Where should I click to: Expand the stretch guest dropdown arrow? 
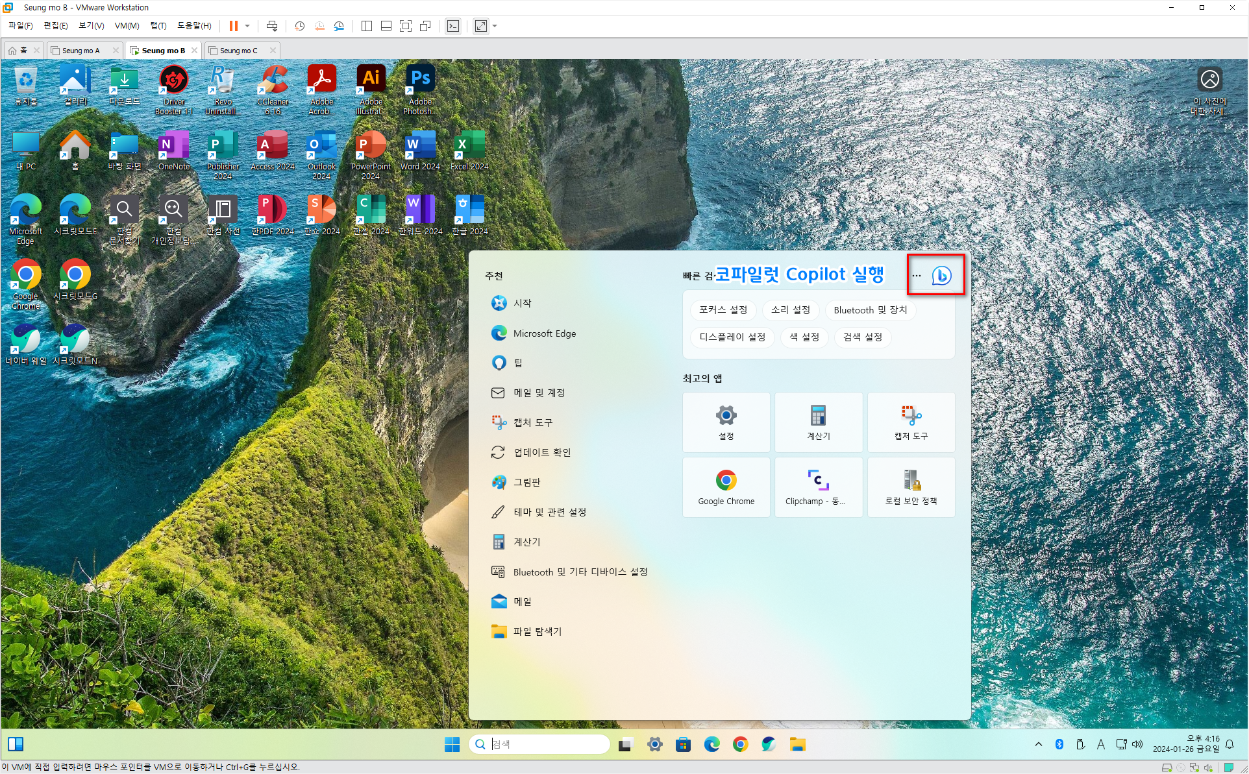[x=495, y=26]
